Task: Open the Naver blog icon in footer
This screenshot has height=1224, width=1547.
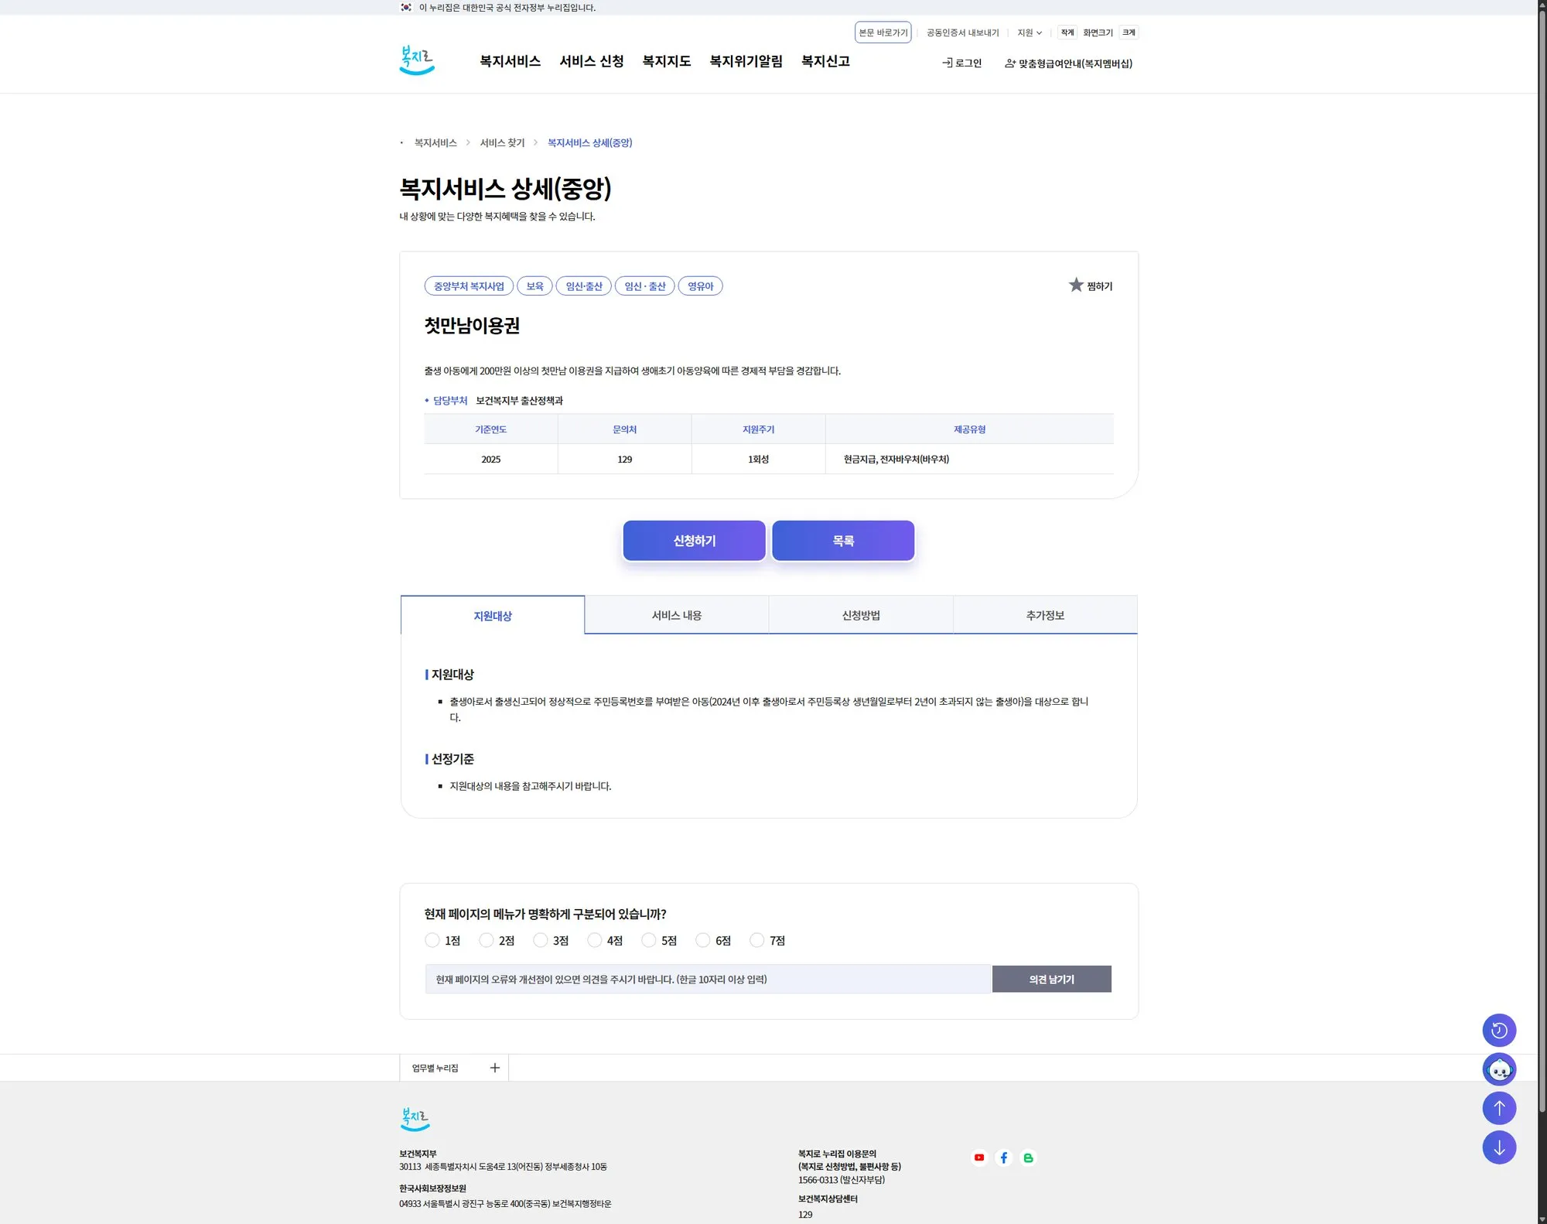Action: coord(1028,1157)
